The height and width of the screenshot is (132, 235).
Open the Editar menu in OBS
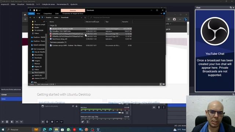pyautogui.click(x=13, y=4)
